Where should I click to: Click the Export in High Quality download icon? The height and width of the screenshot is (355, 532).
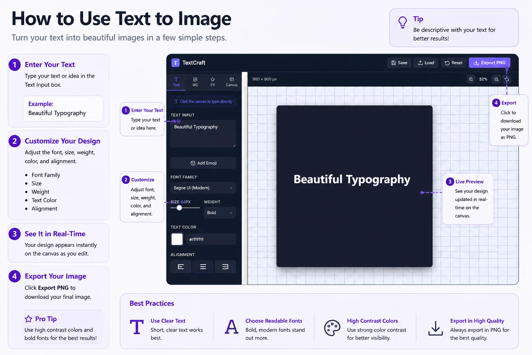click(x=435, y=328)
